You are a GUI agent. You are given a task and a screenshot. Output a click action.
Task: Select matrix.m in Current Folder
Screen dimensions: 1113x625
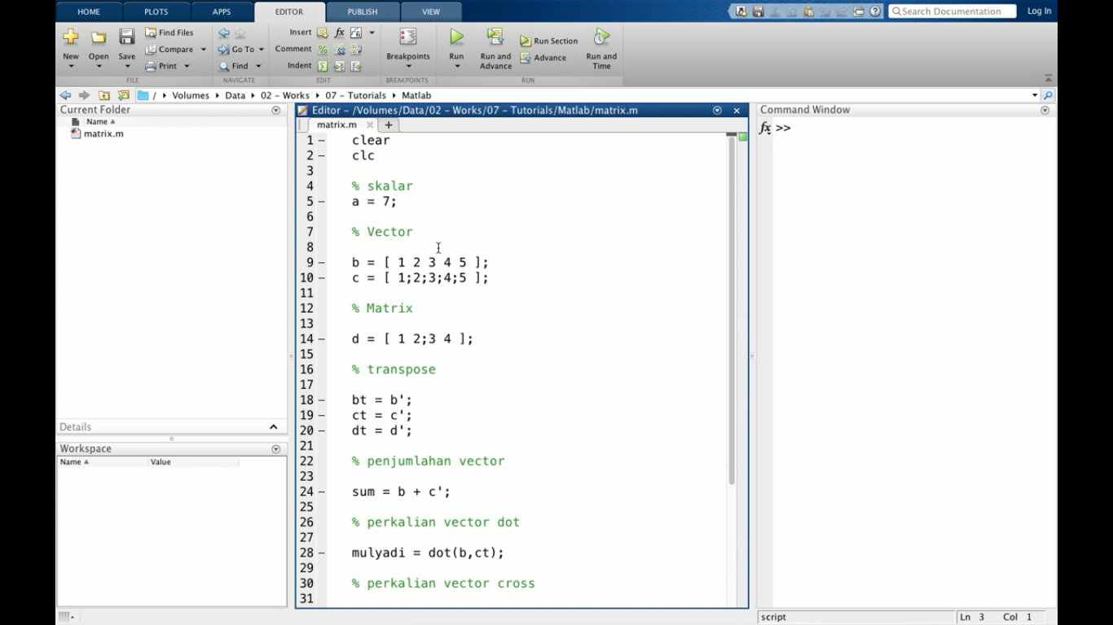pos(103,133)
